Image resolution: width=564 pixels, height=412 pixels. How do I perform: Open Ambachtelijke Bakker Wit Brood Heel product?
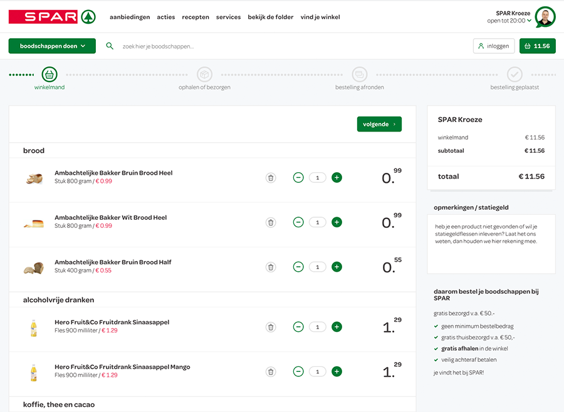pyautogui.click(x=111, y=217)
